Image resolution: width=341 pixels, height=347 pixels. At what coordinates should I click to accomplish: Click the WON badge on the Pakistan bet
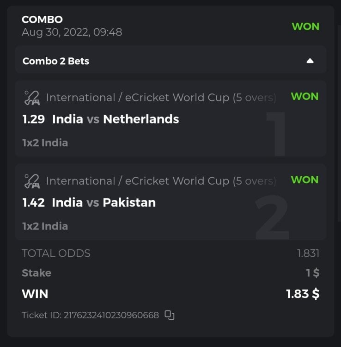point(304,180)
